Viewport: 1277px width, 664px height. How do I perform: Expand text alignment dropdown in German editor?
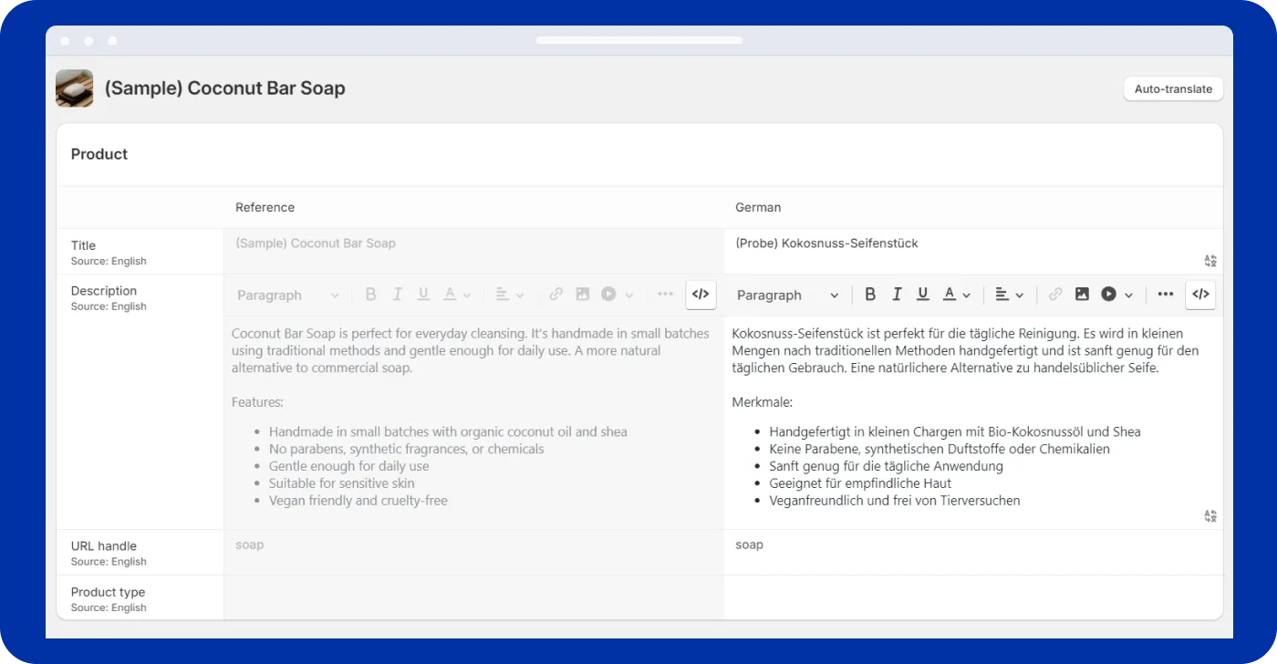(x=1009, y=295)
